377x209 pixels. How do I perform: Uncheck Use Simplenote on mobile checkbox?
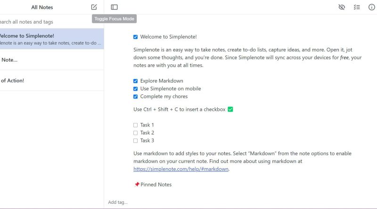(x=136, y=89)
